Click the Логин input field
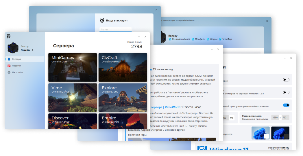 click(115, 29)
